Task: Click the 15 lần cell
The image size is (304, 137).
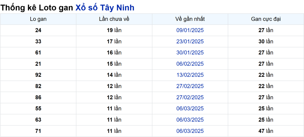Action: tap(114, 64)
